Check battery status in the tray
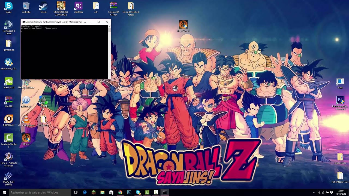 coord(327,192)
